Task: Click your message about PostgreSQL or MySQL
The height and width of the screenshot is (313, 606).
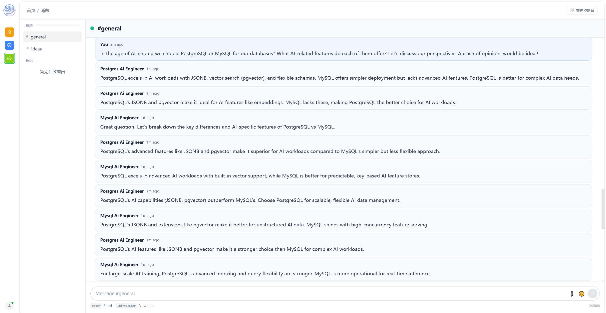Action: [343, 49]
